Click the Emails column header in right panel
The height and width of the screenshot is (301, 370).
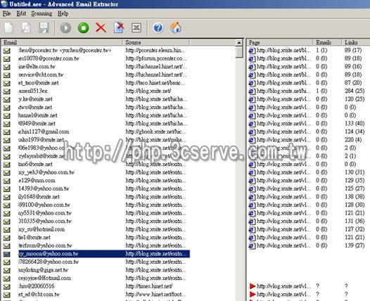tap(327, 42)
